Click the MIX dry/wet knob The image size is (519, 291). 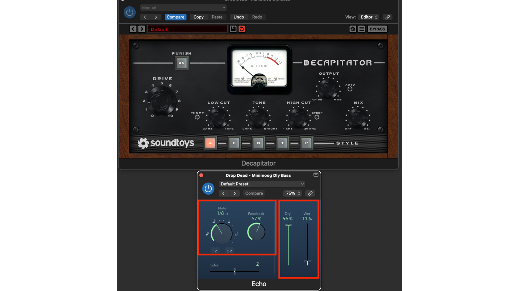coord(358,118)
